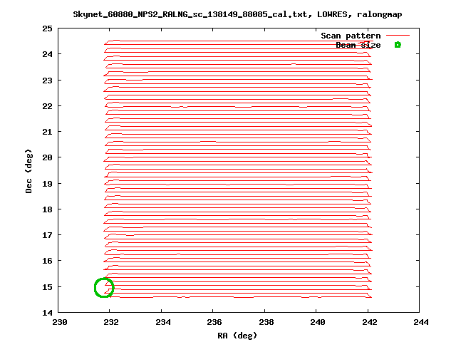Click the x-axis tick label 242
The width and height of the screenshot is (456, 342).
pyautogui.click(x=370, y=322)
